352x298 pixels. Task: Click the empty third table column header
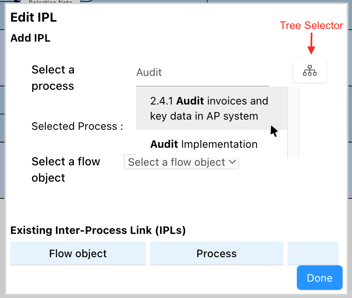pyautogui.click(x=313, y=254)
